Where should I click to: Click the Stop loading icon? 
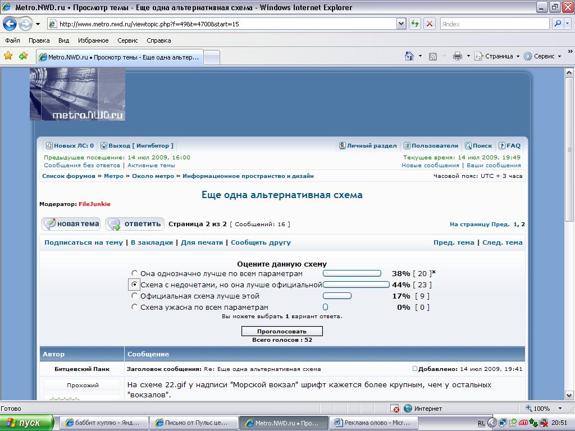click(x=430, y=24)
